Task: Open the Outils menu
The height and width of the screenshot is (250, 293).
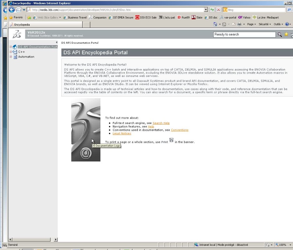Action: [278, 24]
